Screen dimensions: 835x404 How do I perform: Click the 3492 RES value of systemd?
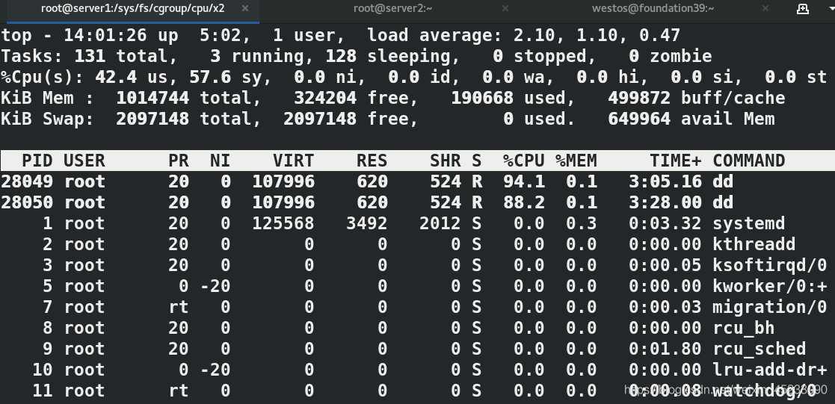point(367,223)
